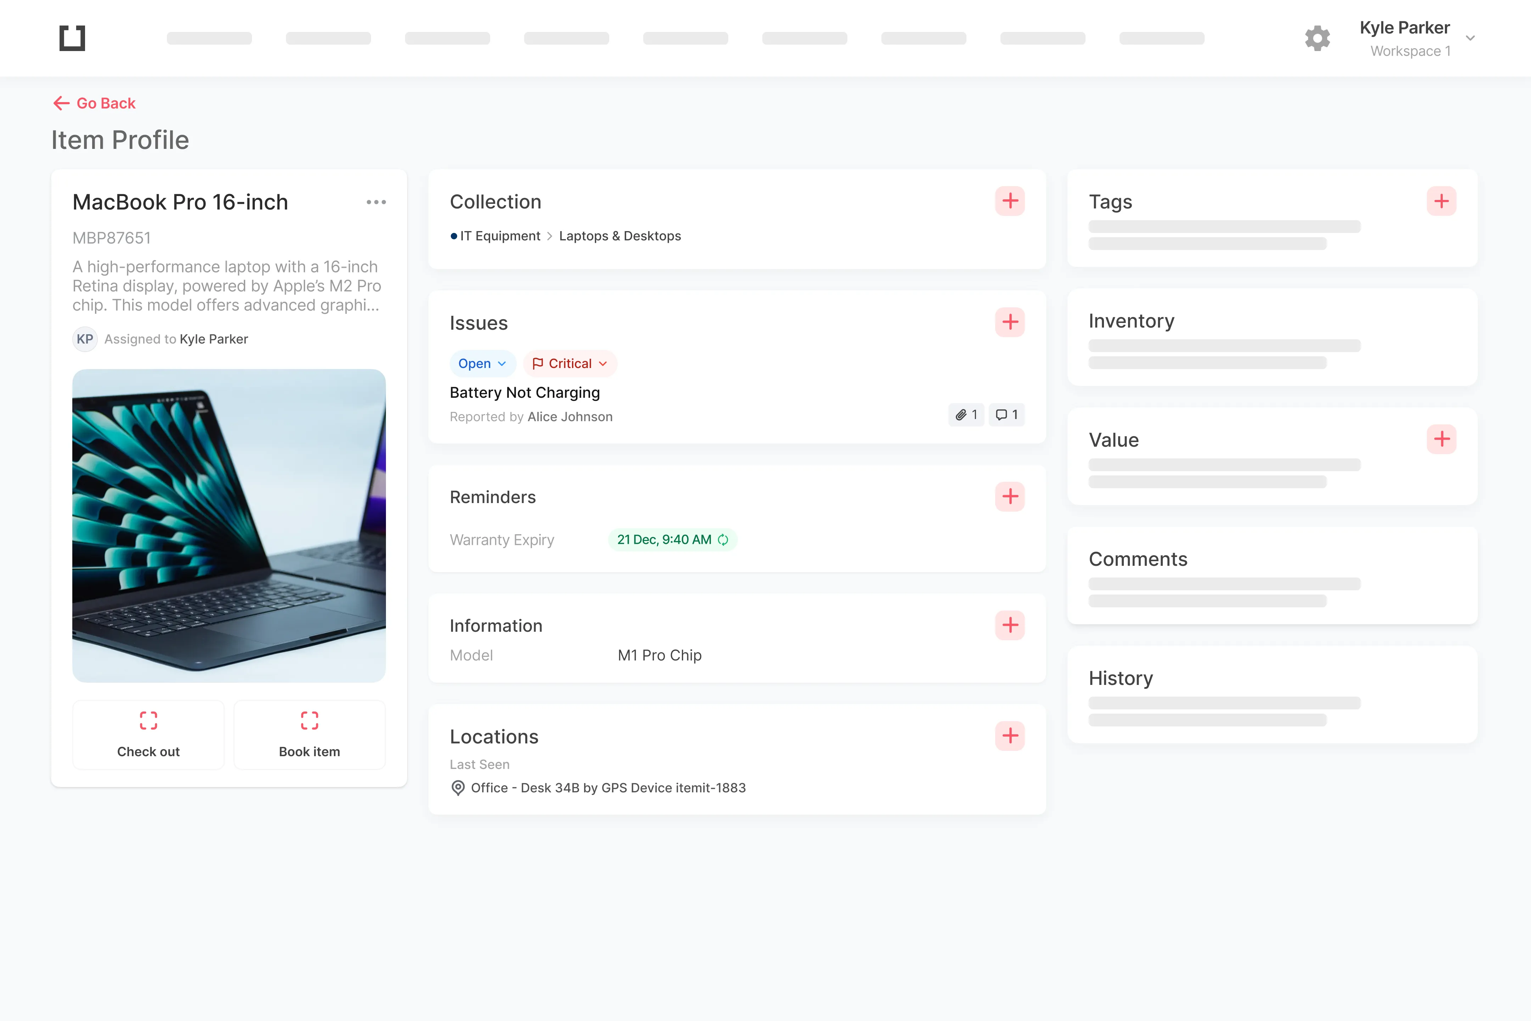1531x1021 pixels.
Task: Click the plus icon in Value card
Action: pos(1441,440)
